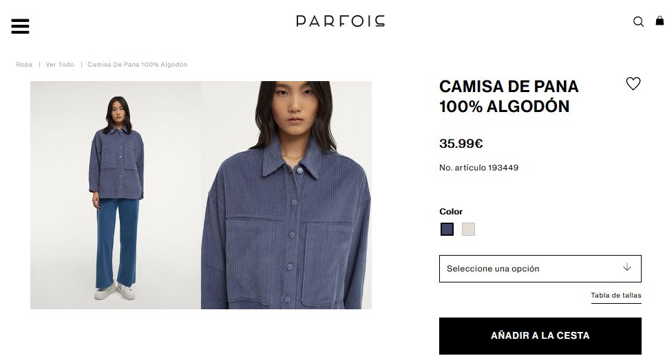Choose the beige color swatch
Screen dimensions: 665x356
pos(468,229)
